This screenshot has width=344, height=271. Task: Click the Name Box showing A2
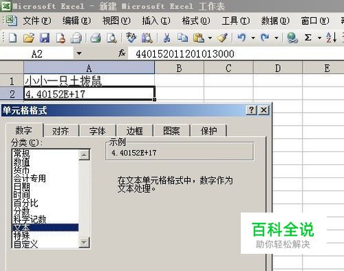pyautogui.click(x=37, y=54)
